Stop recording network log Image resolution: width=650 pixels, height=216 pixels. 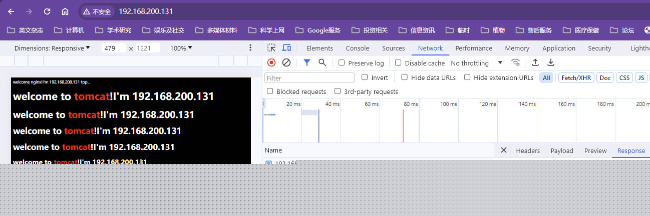(x=271, y=62)
